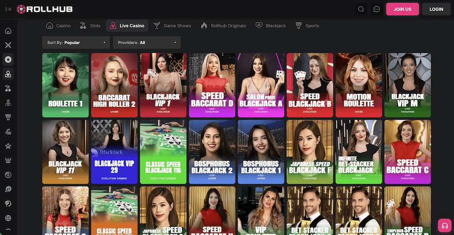The width and height of the screenshot is (454, 235).
Task: Collapse the sidebar with the arrow icon
Action: [8, 9]
